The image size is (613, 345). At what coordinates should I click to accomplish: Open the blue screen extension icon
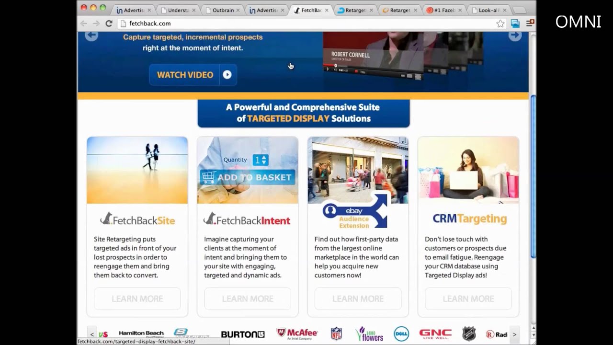coord(515,23)
